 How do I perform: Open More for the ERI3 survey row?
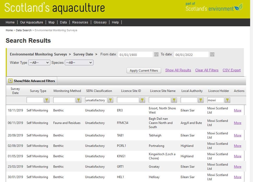(237, 110)
